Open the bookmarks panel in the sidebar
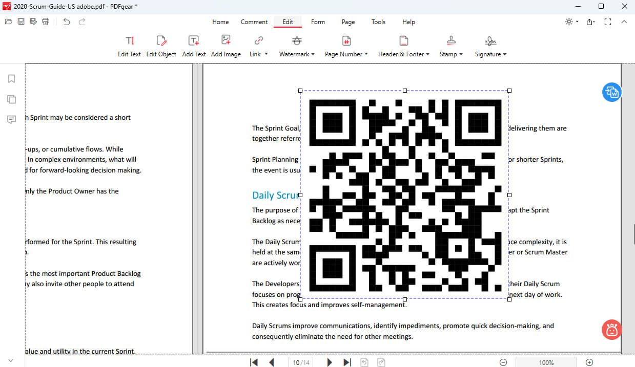 pyautogui.click(x=11, y=79)
